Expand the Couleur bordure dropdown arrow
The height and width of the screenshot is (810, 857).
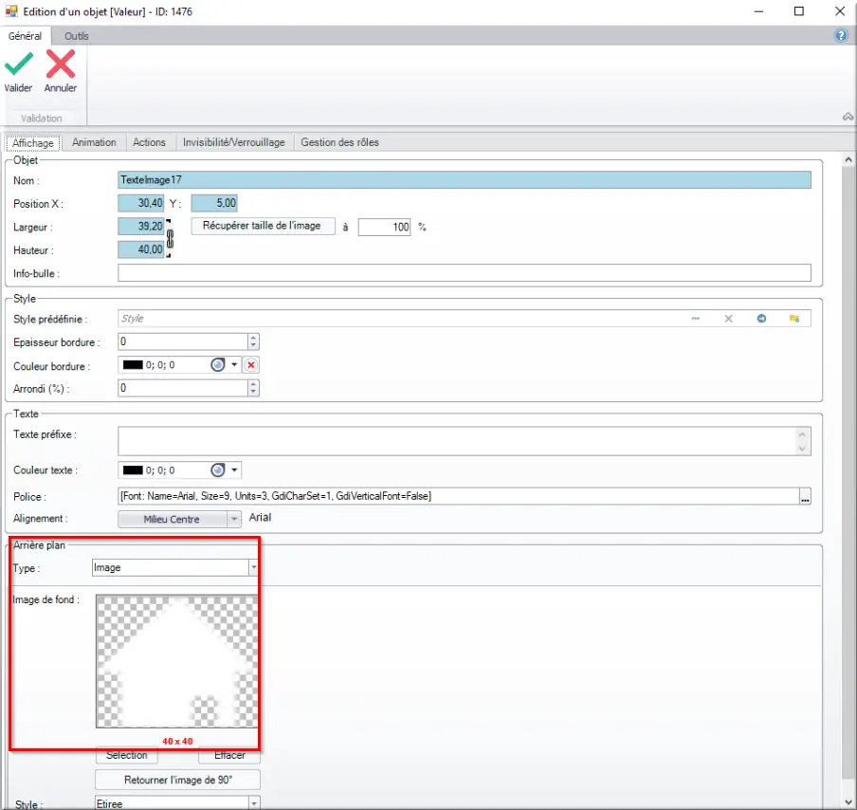pos(234,365)
